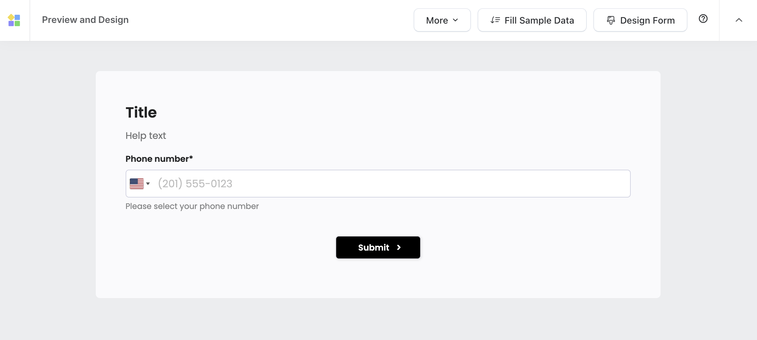Collapse the header using the up chevron
The height and width of the screenshot is (340, 757).
point(739,20)
